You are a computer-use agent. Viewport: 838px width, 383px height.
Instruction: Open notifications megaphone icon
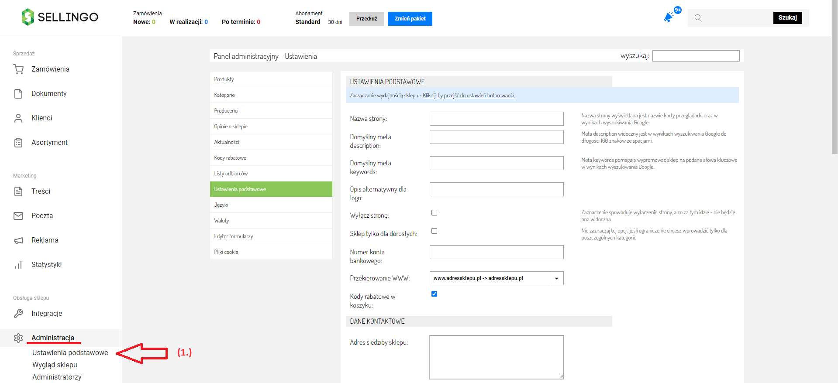(x=669, y=17)
